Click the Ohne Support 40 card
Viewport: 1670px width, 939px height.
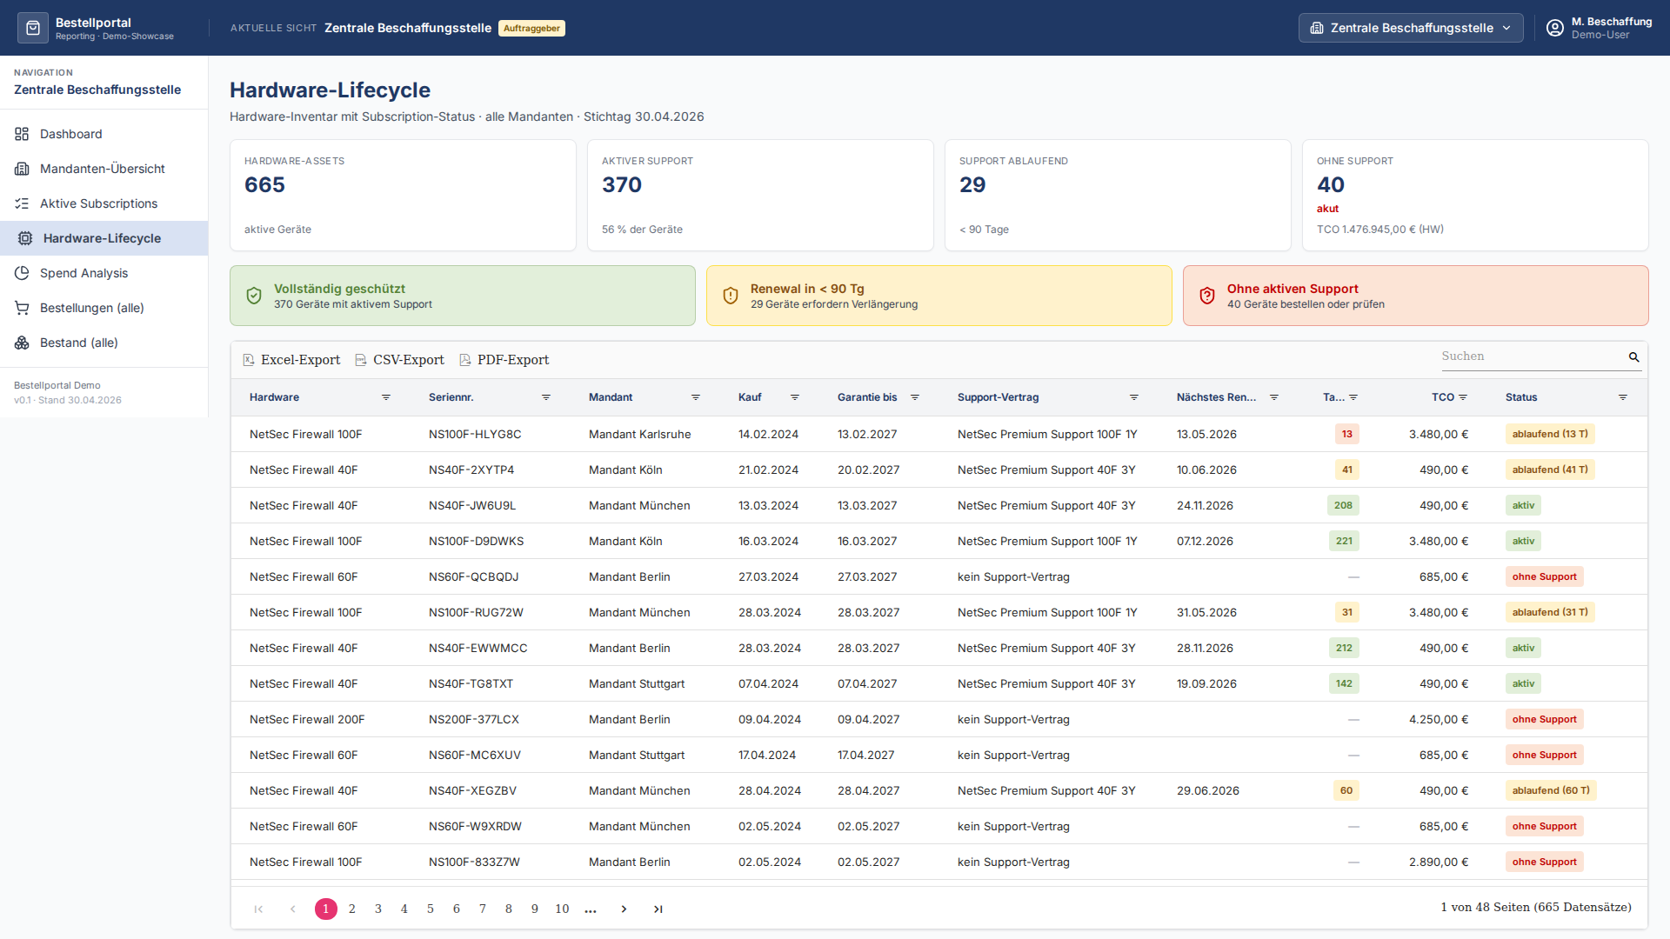point(1475,196)
